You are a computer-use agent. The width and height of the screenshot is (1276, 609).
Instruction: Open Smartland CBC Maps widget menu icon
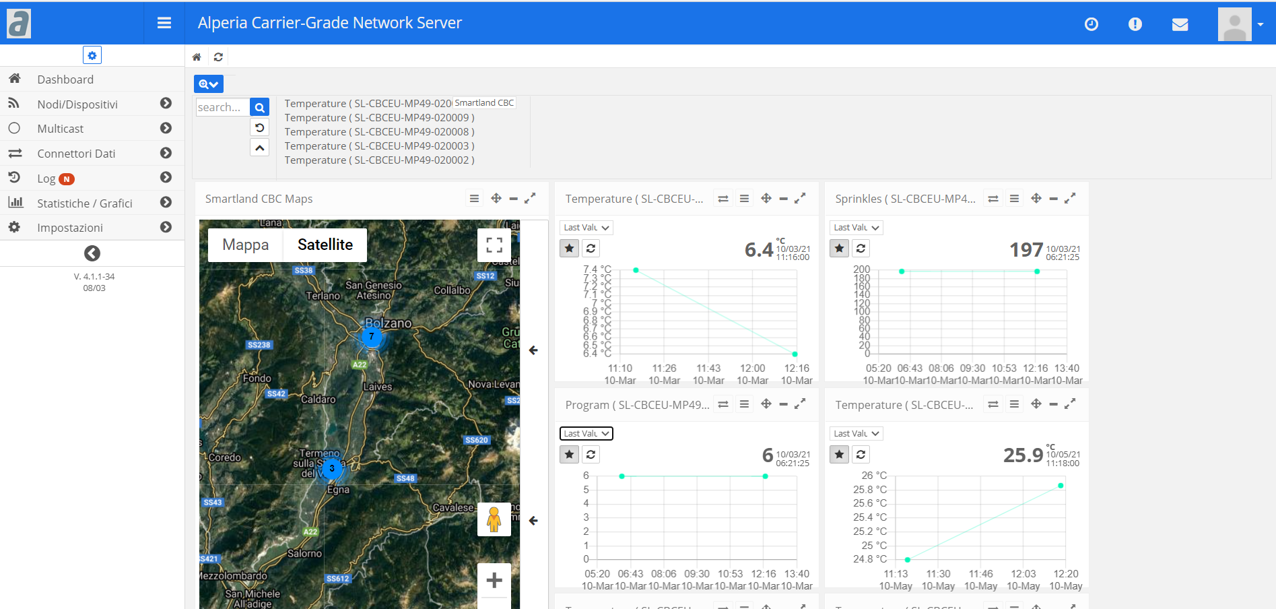(475, 199)
